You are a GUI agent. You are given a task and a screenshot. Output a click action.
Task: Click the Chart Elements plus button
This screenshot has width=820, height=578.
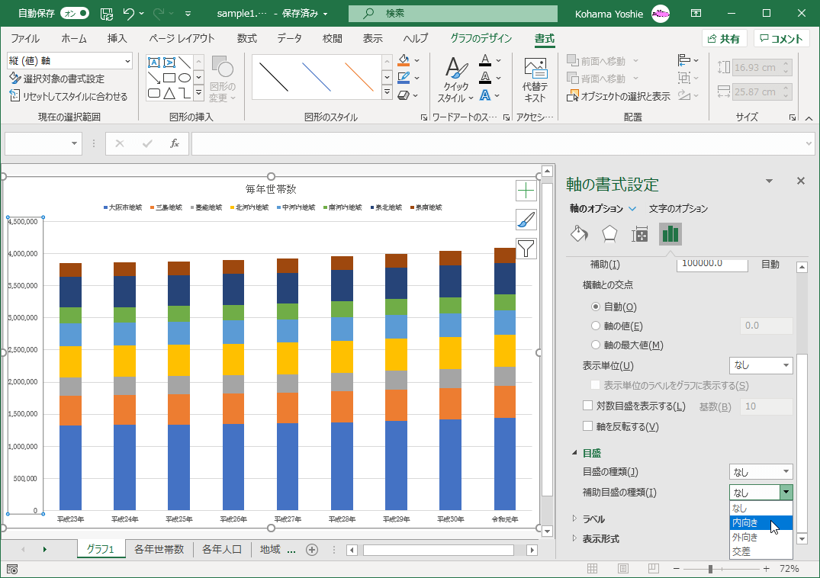pyautogui.click(x=526, y=191)
